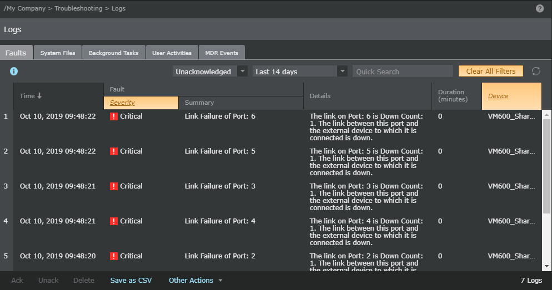Open Other Actions menu
552x290 pixels.
(x=195, y=280)
